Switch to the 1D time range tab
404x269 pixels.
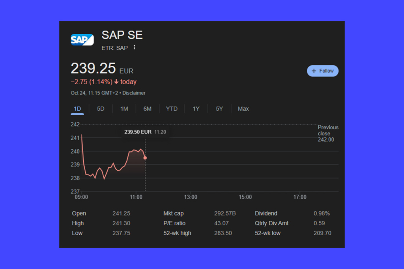[x=77, y=109]
